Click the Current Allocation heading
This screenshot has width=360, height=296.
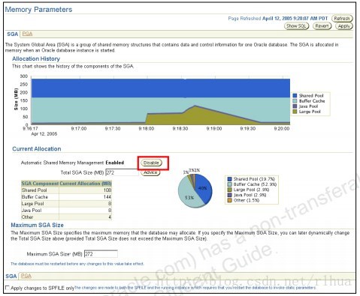pyautogui.click(x=37, y=149)
